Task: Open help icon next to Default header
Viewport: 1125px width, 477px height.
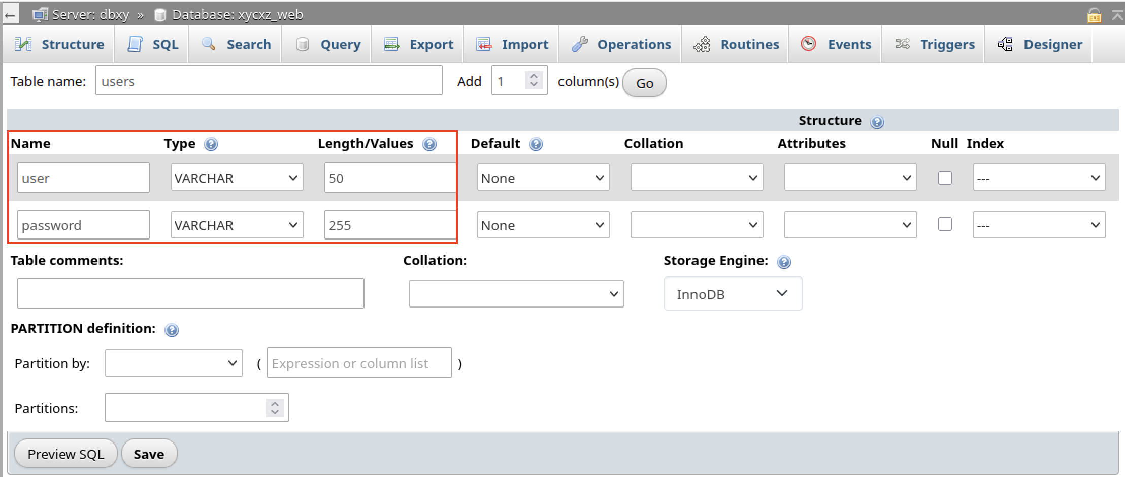Action: click(536, 145)
